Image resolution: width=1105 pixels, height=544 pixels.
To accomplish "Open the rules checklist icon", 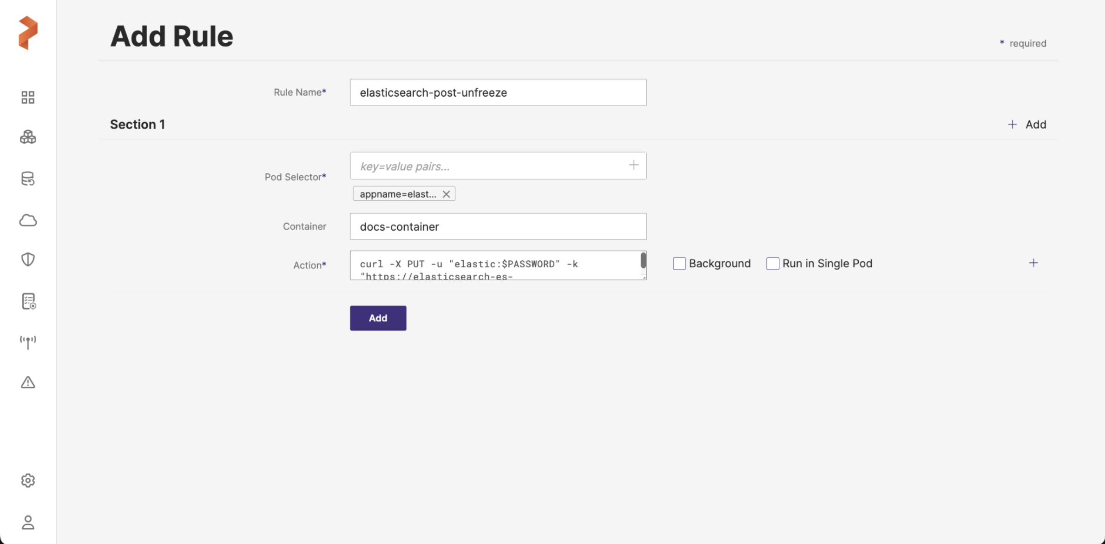I will tap(28, 301).
